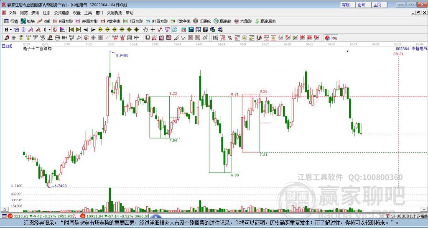Jump to first bar with skip-start arrow

click(x=71, y=29)
